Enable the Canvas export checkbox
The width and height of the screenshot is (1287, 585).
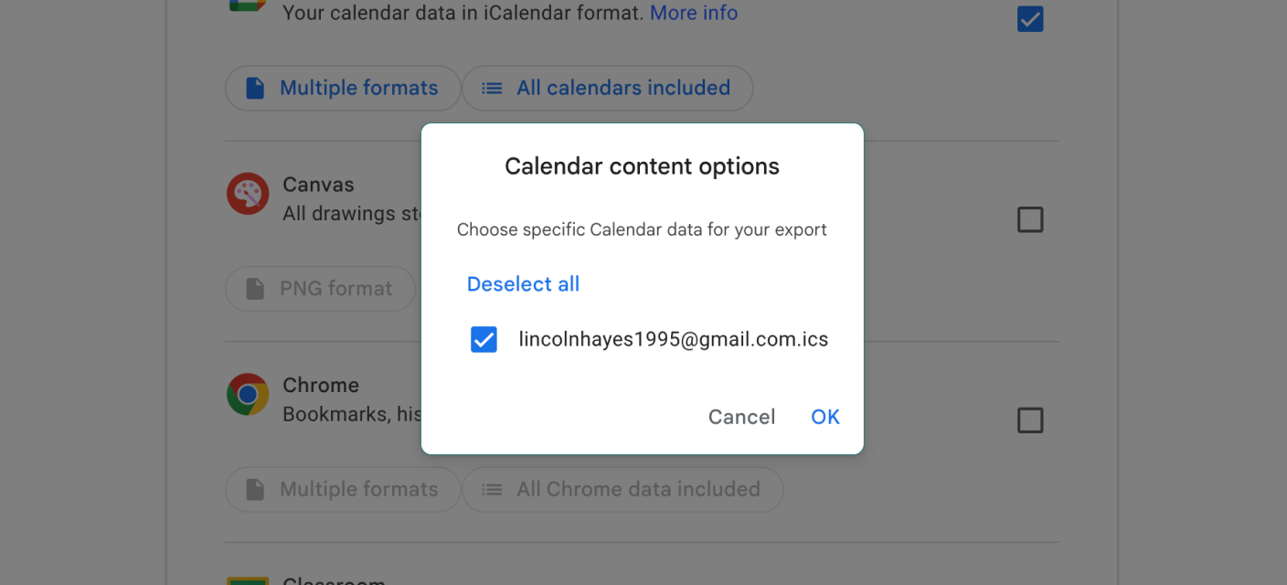(1030, 219)
